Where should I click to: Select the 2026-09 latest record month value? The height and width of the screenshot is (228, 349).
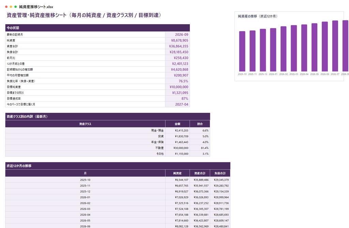[178, 34]
